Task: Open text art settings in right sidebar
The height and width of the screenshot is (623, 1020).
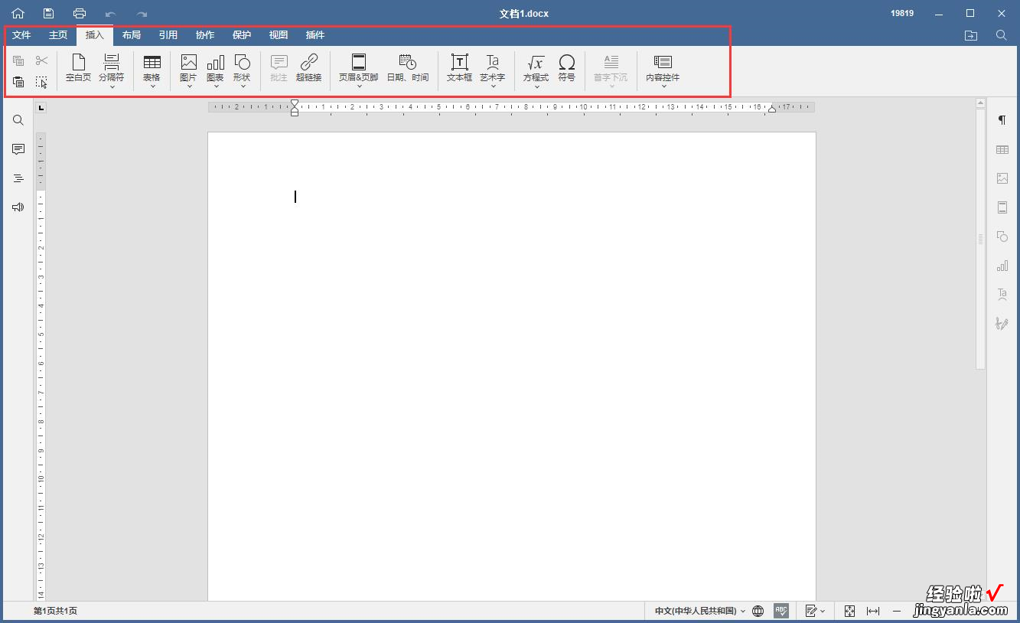Action: coord(1002,295)
